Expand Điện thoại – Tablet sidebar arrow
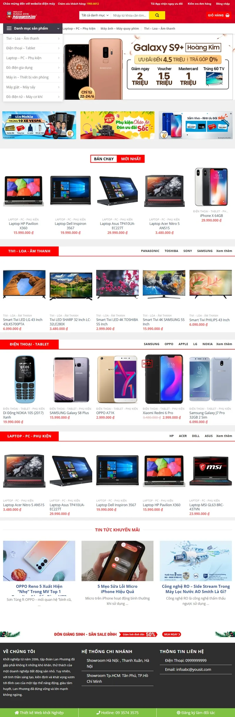Viewport: 235px width, 717px height. pyautogui.click(x=59, y=48)
